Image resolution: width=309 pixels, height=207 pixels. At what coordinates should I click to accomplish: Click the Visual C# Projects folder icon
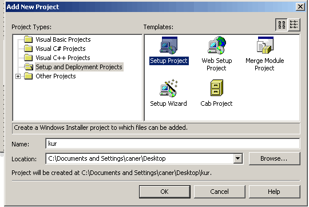coord(29,49)
